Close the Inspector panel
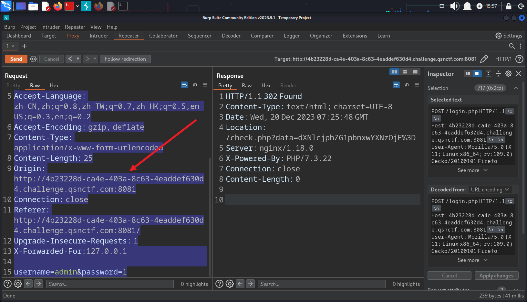527x302 pixels. click(519, 74)
